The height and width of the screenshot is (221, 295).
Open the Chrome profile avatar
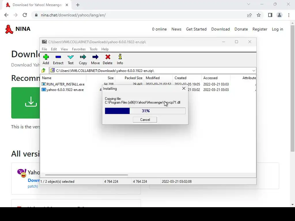click(279, 15)
